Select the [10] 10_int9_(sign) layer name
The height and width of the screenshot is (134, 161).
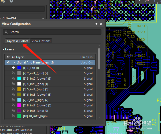click(x=35, y=116)
